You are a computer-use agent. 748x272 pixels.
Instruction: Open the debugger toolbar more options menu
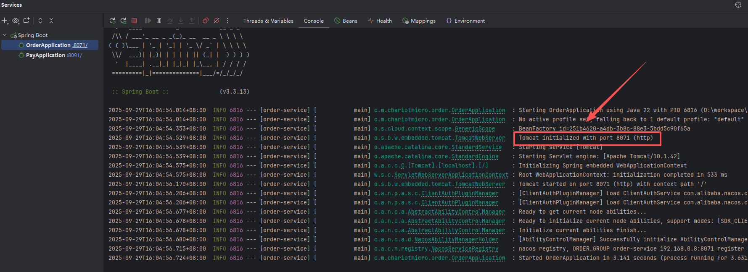pos(227,21)
